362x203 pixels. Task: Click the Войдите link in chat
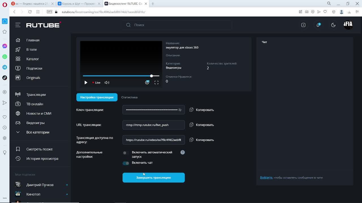click(x=266, y=178)
